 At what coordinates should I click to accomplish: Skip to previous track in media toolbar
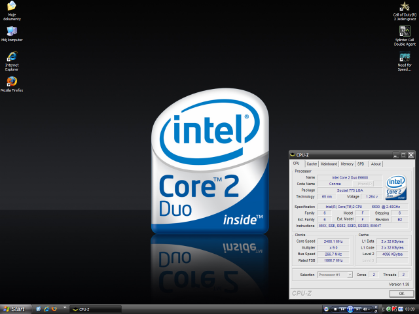tap(342, 309)
